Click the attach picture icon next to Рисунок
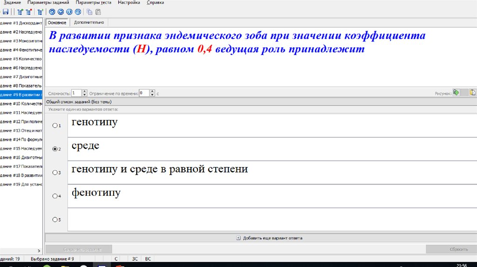The image size is (477, 267). click(x=457, y=93)
